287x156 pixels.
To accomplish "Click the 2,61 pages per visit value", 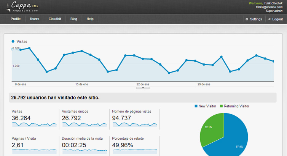I will coord(18,145).
